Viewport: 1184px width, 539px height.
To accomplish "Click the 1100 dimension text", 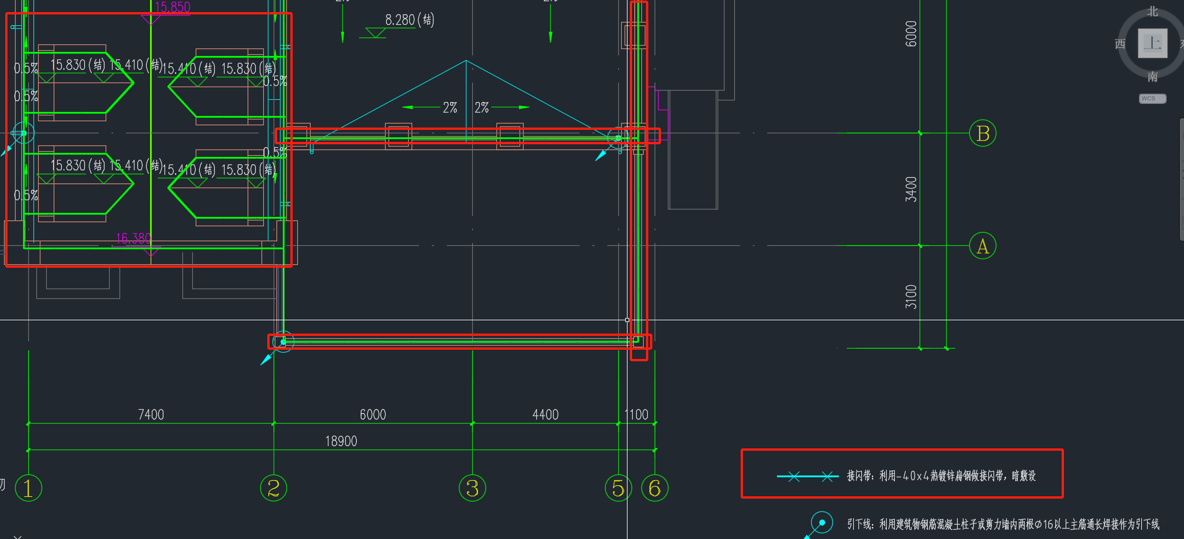I will (637, 414).
